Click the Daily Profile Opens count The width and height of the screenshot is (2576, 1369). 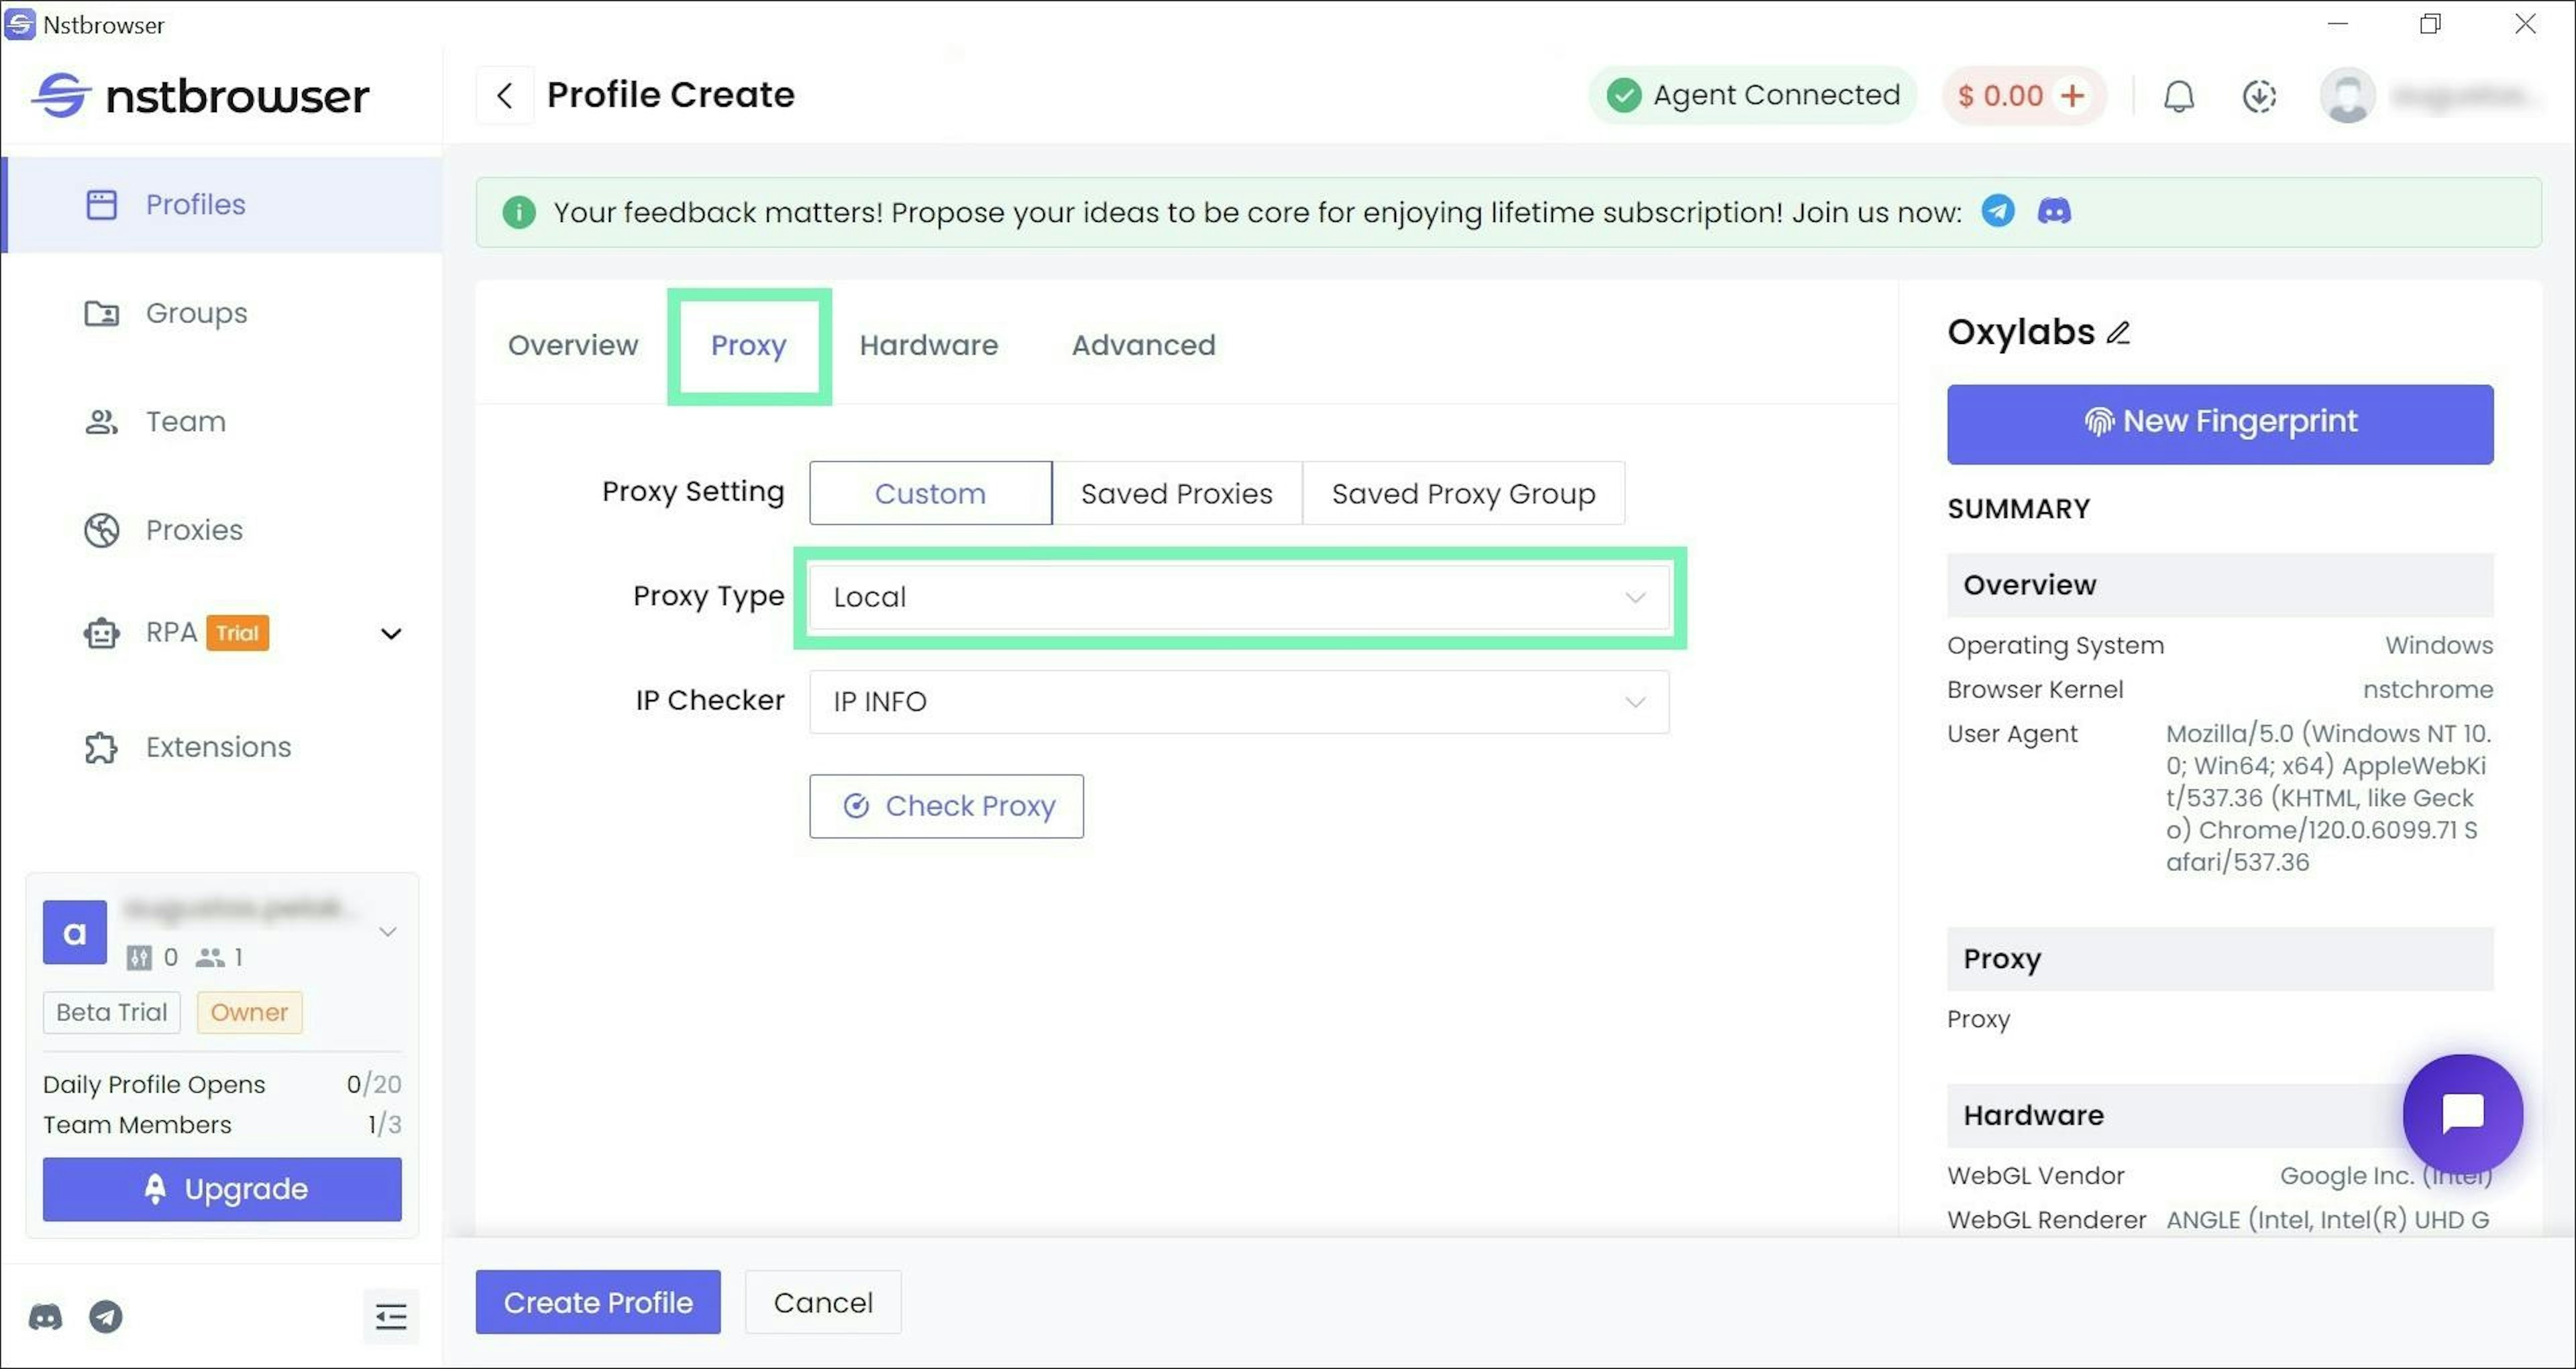(x=373, y=1084)
